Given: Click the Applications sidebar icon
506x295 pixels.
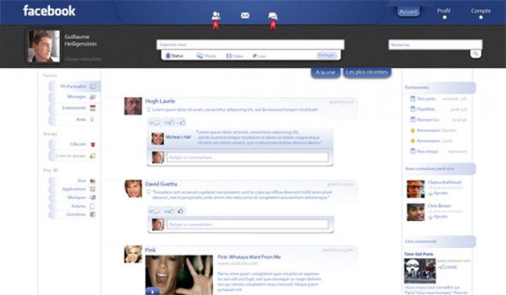Looking at the screenshot, I should (93, 189).
